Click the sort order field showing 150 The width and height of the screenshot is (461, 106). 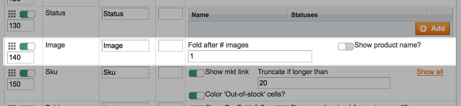click(x=21, y=84)
